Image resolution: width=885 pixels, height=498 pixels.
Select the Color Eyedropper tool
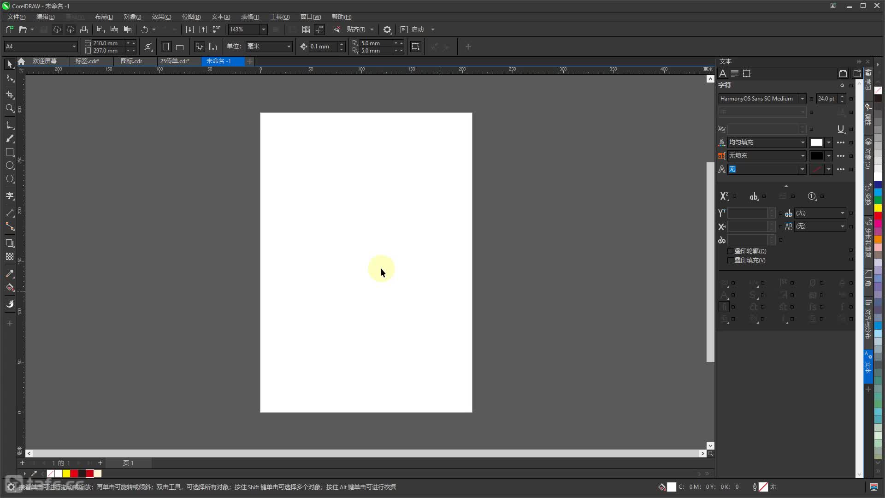(10, 273)
